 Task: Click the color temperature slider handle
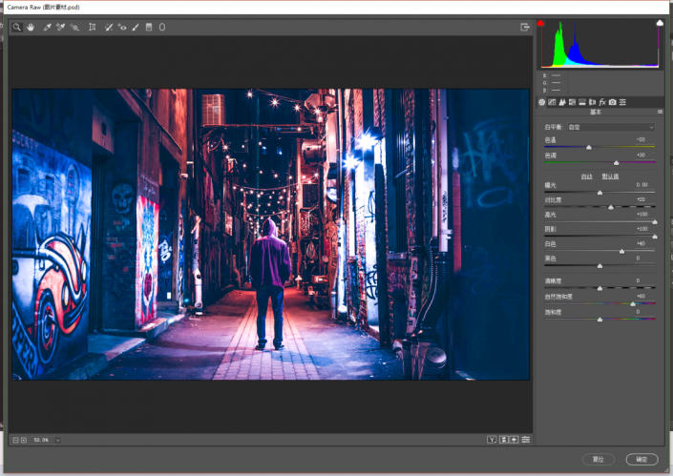(589, 147)
